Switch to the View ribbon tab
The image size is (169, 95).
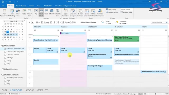(x=39, y=6)
